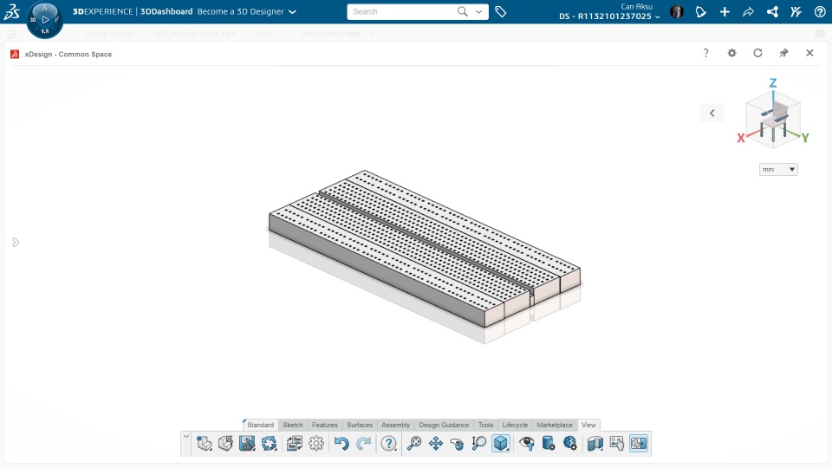Screen dimensions: 832x468
Task: Click the toolbar Help question icon
Action: pyautogui.click(x=389, y=443)
